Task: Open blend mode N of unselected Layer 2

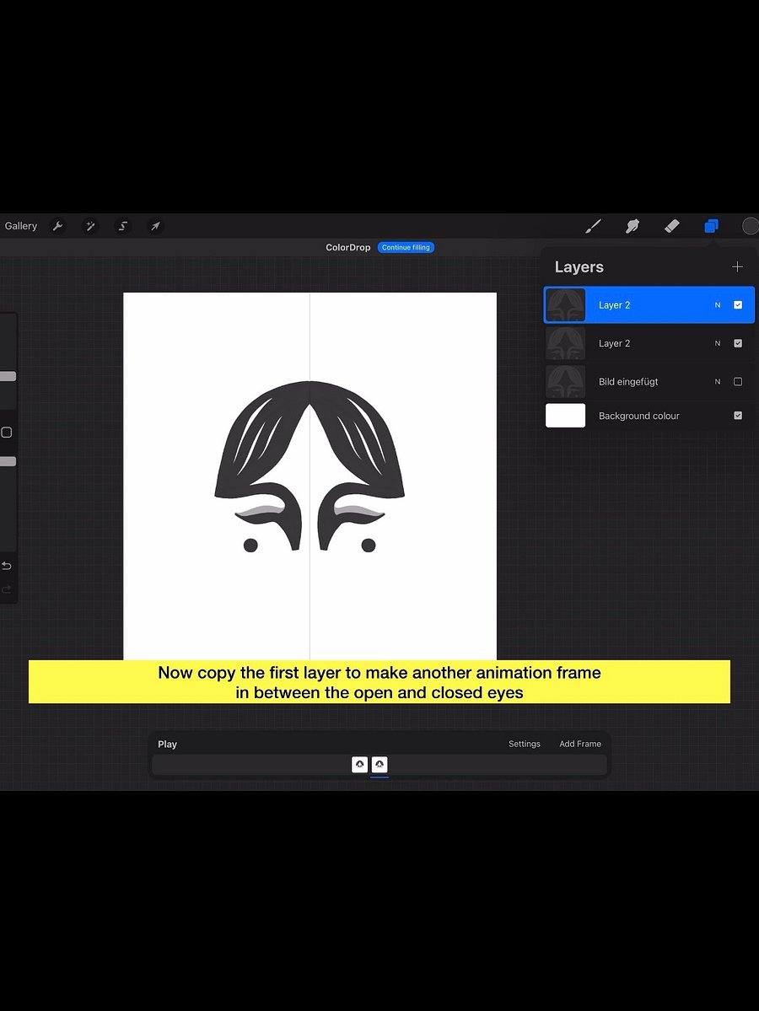Action: 718,344
